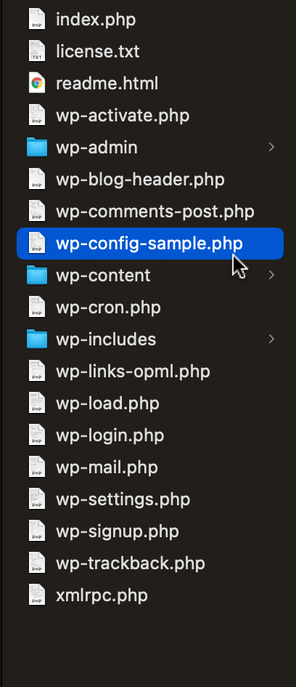
Task: Expand the wp-admin folder chevron
Action: point(271,147)
